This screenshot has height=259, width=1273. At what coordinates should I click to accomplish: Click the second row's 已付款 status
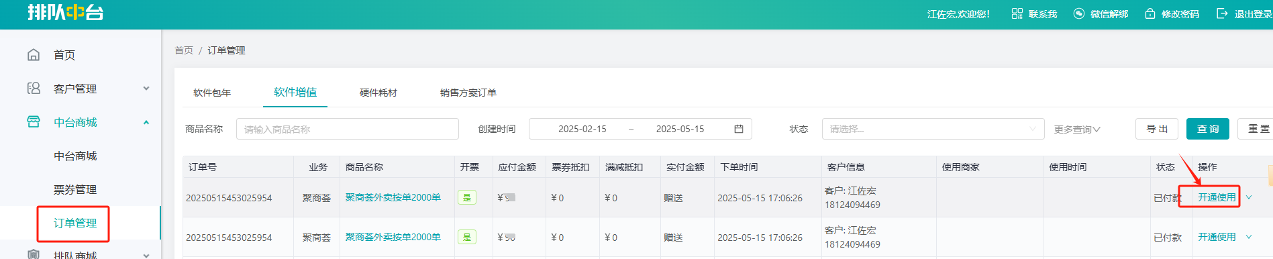pos(1167,238)
